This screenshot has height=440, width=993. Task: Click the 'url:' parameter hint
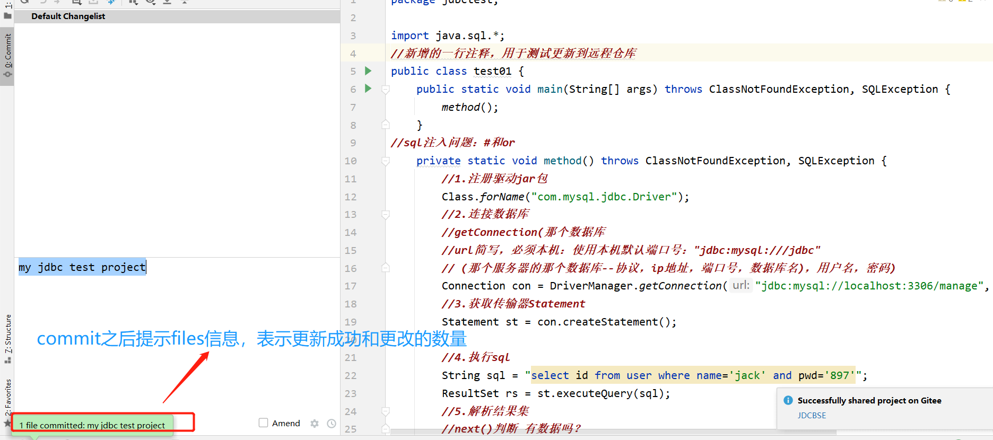coord(741,285)
